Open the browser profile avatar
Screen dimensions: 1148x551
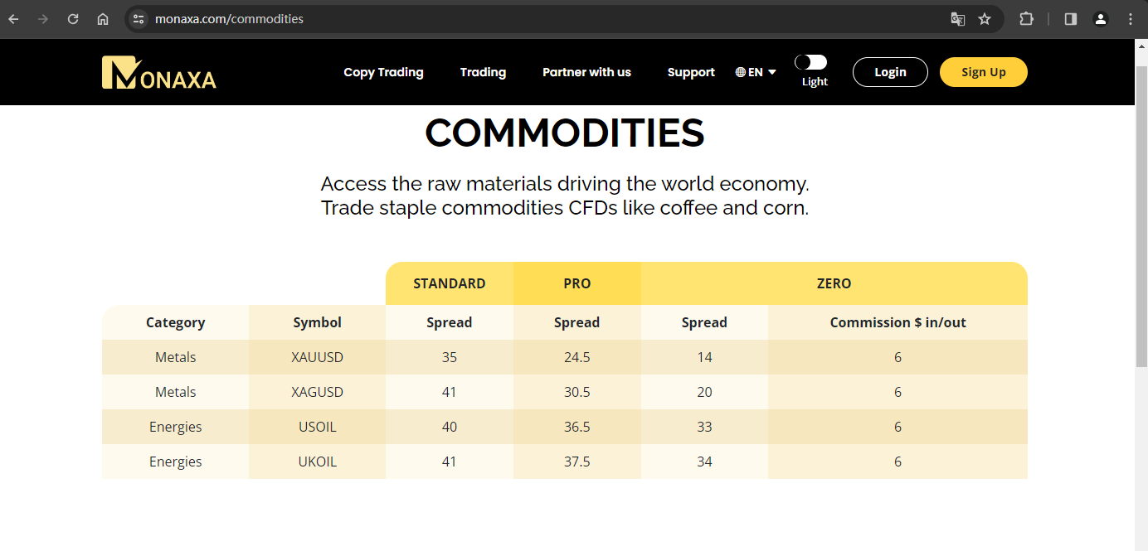(1101, 19)
